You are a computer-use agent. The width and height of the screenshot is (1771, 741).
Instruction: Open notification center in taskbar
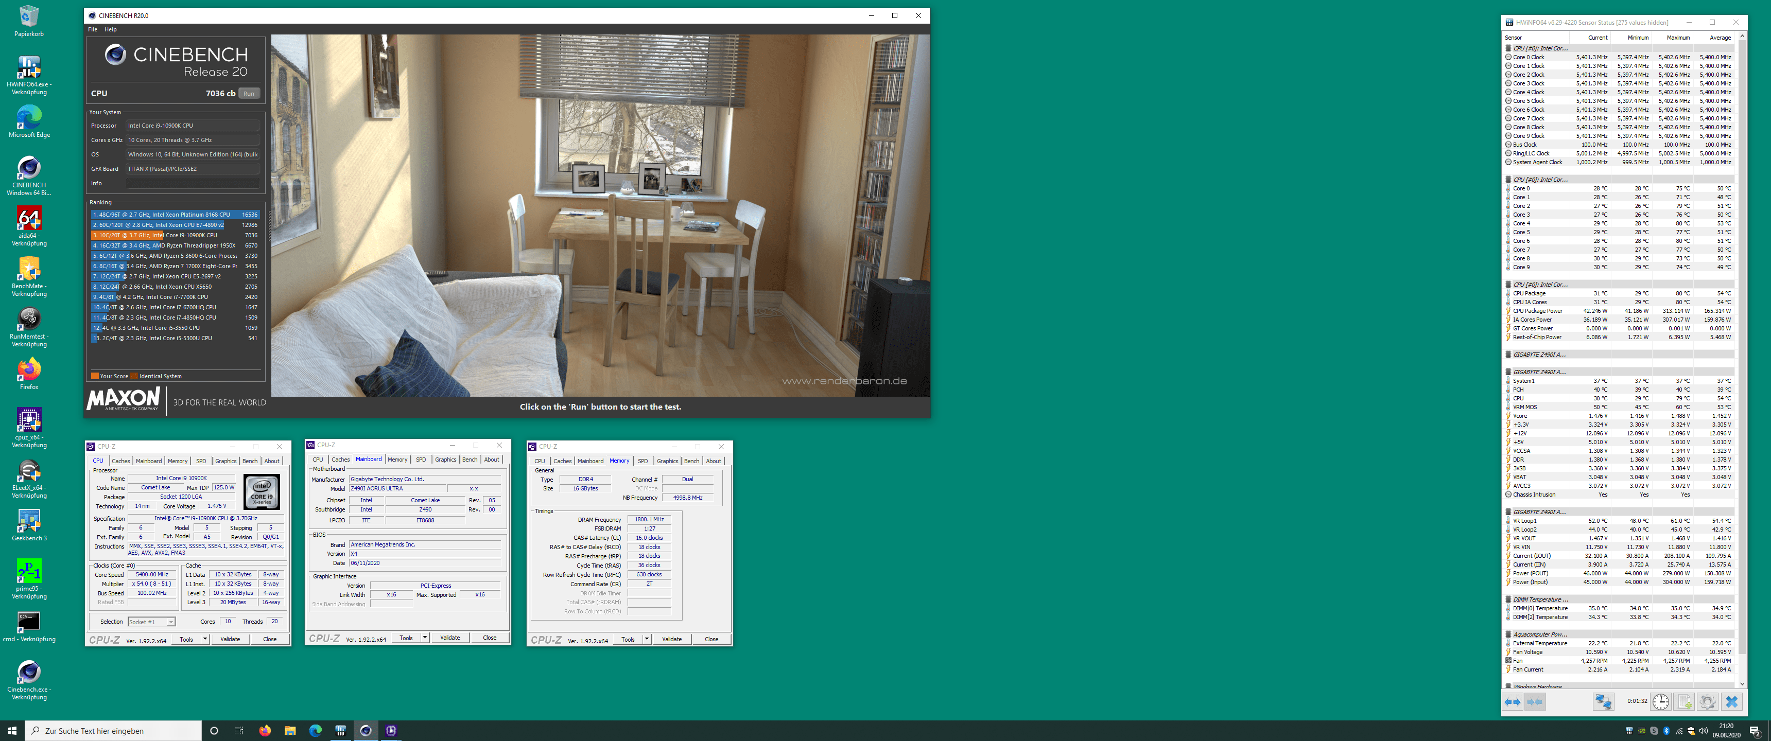1755,731
